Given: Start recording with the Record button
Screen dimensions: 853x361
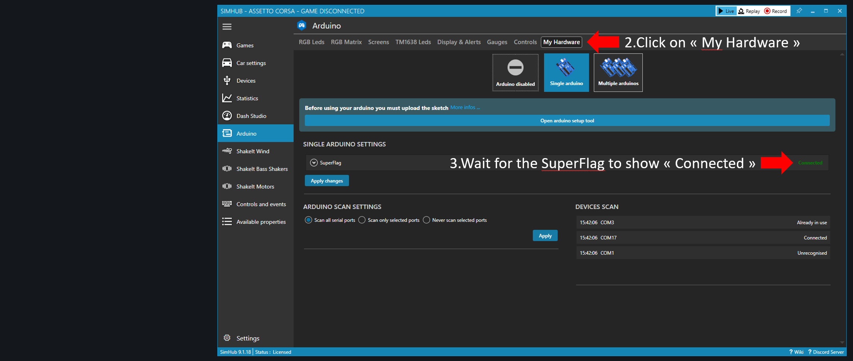Looking at the screenshot, I should pyautogui.click(x=776, y=11).
